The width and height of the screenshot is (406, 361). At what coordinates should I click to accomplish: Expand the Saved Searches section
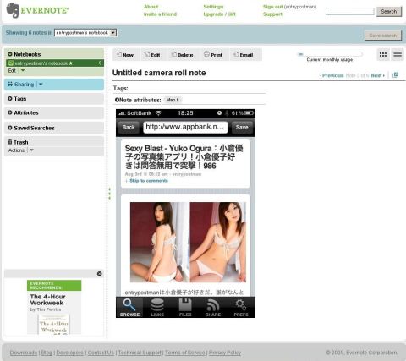(x=10, y=128)
